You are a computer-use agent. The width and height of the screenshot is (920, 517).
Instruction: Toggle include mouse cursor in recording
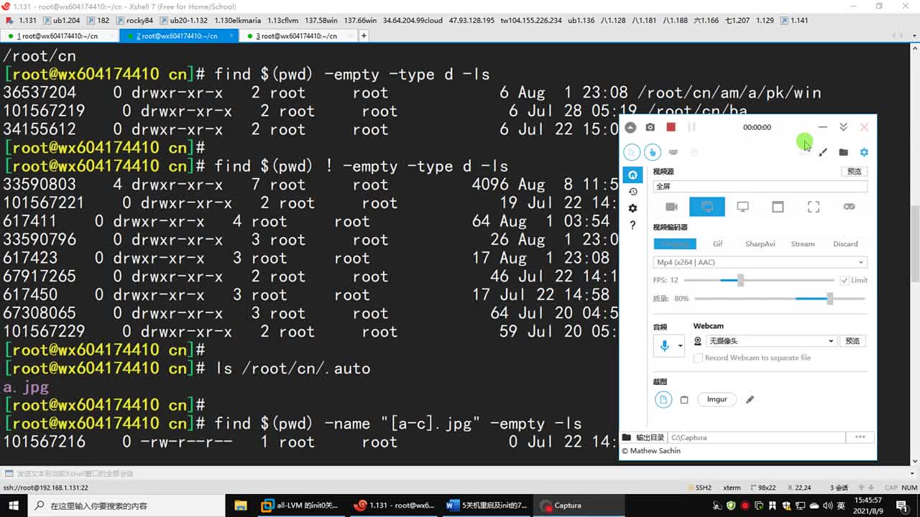tap(632, 152)
